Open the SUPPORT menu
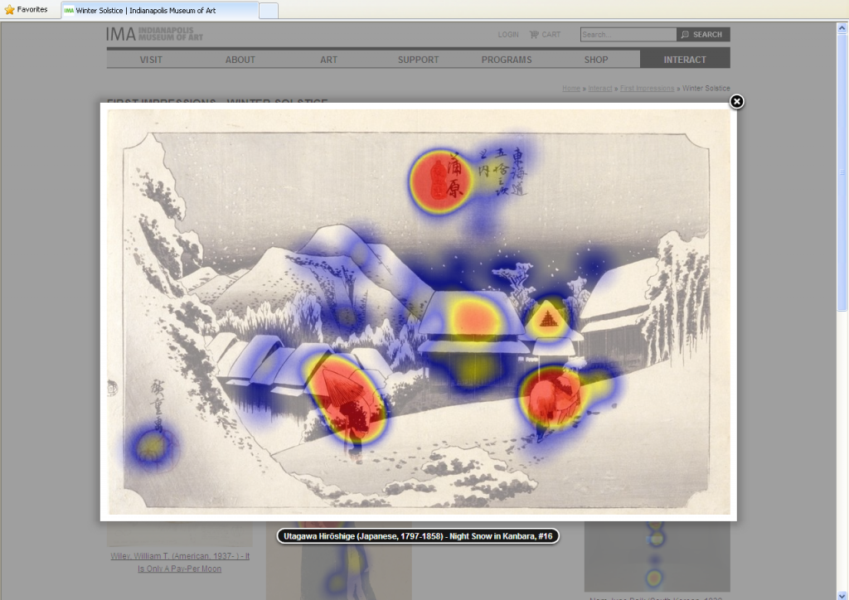The width and height of the screenshot is (849, 600). pos(418,60)
